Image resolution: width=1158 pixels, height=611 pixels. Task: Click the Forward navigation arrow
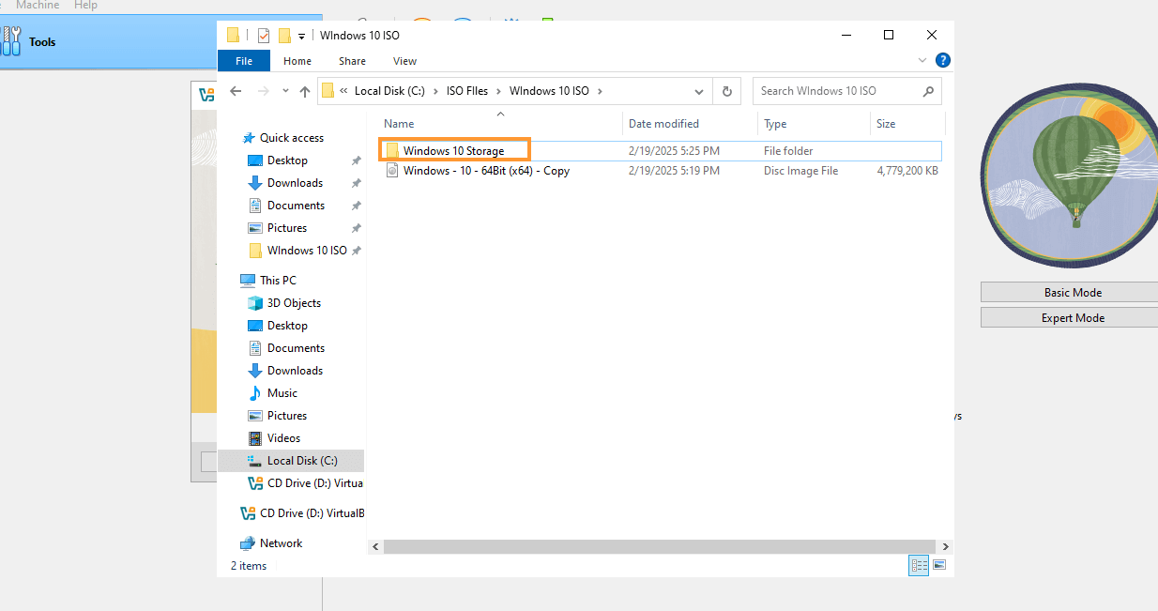coord(264,91)
